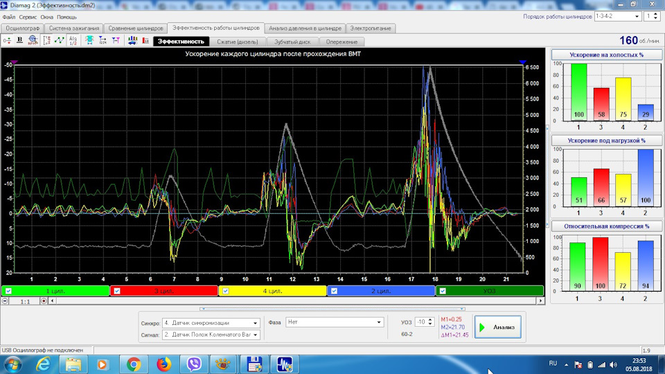Viewport: 665px width, 374px height.
Task: Launch Internet Explorer from taskbar
Action: (43, 364)
